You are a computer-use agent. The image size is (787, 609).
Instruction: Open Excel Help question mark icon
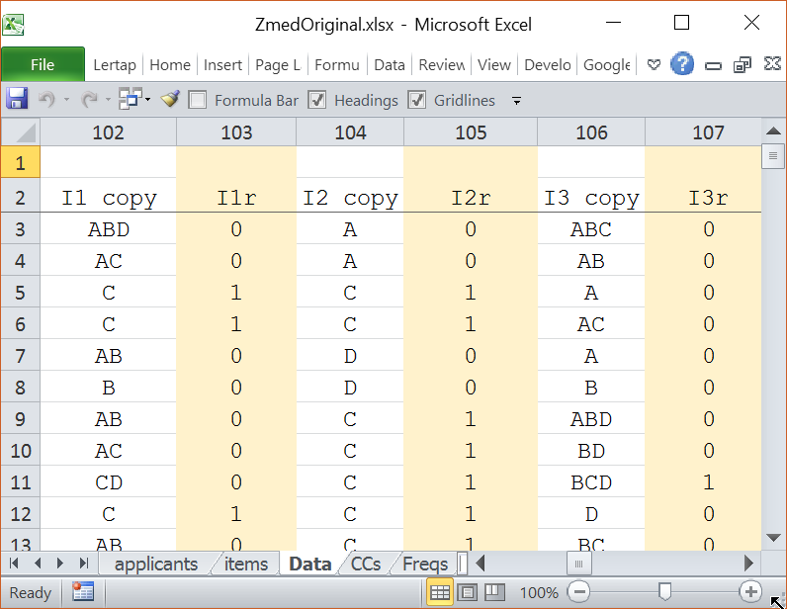[x=682, y=64]
